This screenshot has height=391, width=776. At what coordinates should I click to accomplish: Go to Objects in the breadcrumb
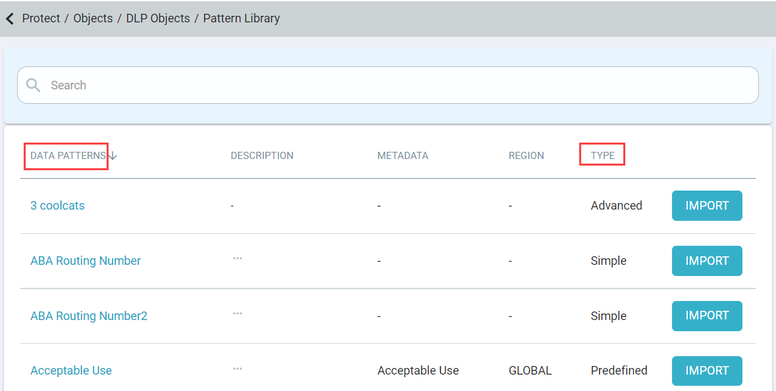(x=93, y=18)
